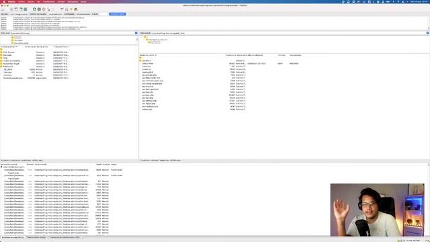Select wp-blog-header.php in remote list

tap(151, 78)
